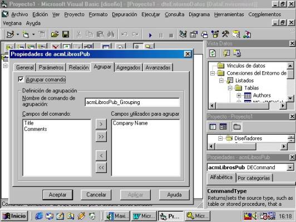Select Title in Campos del comando list
The image size is (296, 222).
tap(29, 123)
